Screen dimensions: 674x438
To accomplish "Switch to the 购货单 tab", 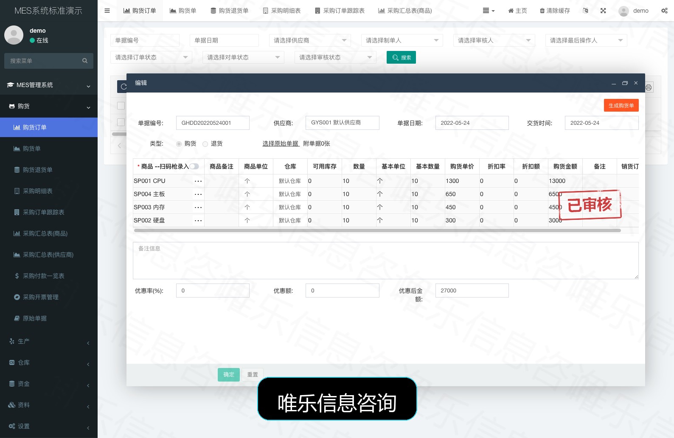I will 183,11.
